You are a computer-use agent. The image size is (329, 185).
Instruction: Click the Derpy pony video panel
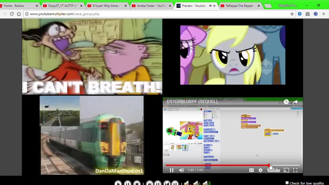tap(233, 55)
